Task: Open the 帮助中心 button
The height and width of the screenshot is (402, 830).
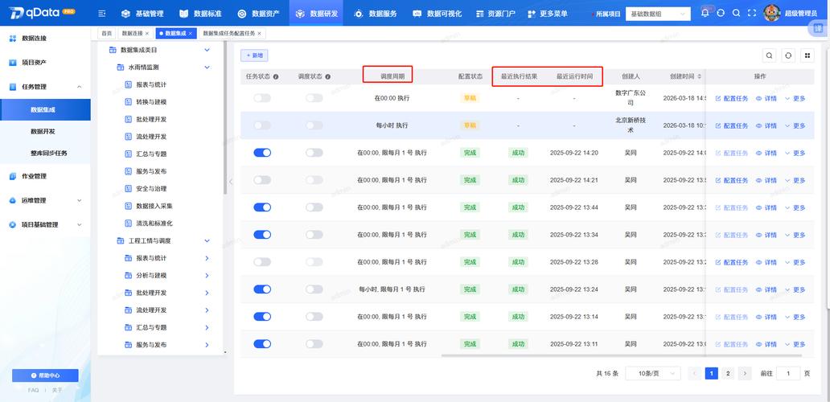Action: [46, 375]
